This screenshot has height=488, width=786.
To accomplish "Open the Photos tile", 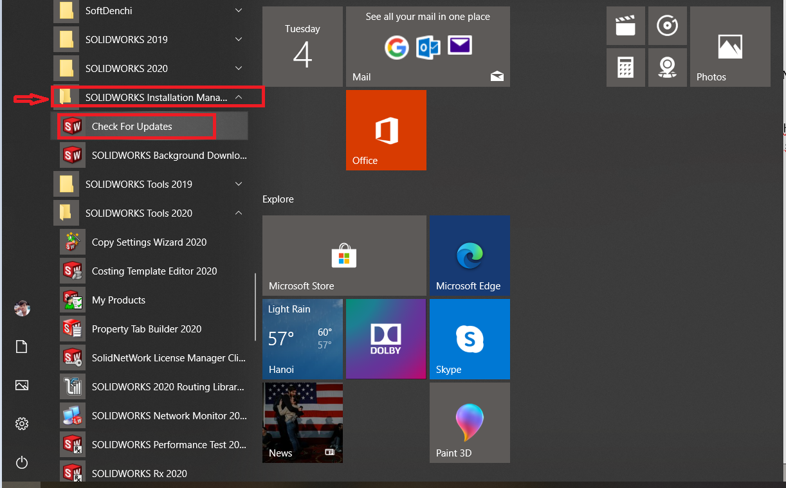I will point(730,46).
